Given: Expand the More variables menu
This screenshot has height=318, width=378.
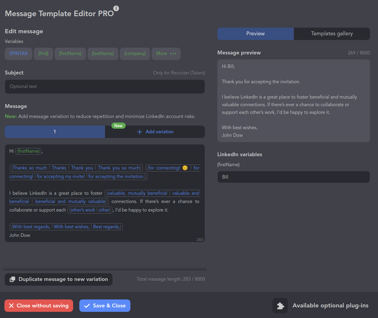Looking at the screenshot, I should pos(166,54).
